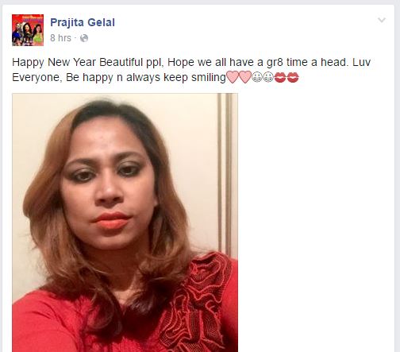Image resolution: width=400 pixels, height=352 pixels.
Task: Open the post via '8 hrs' timestamp
Action: (60, 38)
